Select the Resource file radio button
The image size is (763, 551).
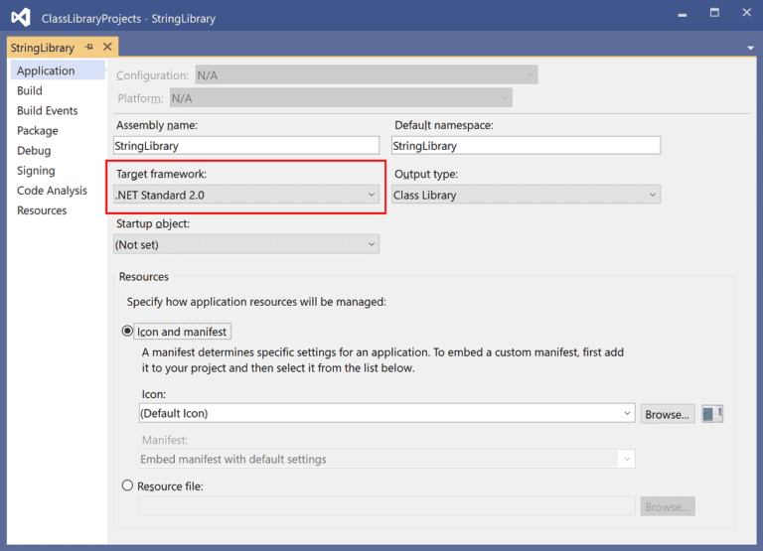click(127, 485)
